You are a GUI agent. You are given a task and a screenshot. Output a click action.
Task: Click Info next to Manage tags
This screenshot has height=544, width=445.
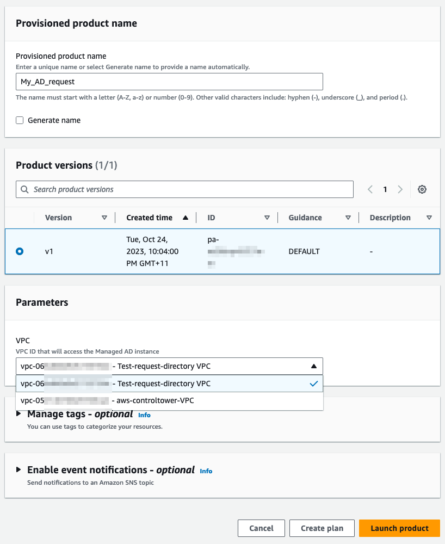tap(144, 415)
